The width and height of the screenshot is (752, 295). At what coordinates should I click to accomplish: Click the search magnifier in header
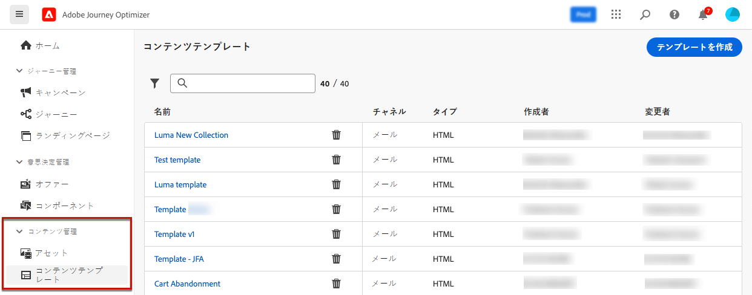[645, 15]
